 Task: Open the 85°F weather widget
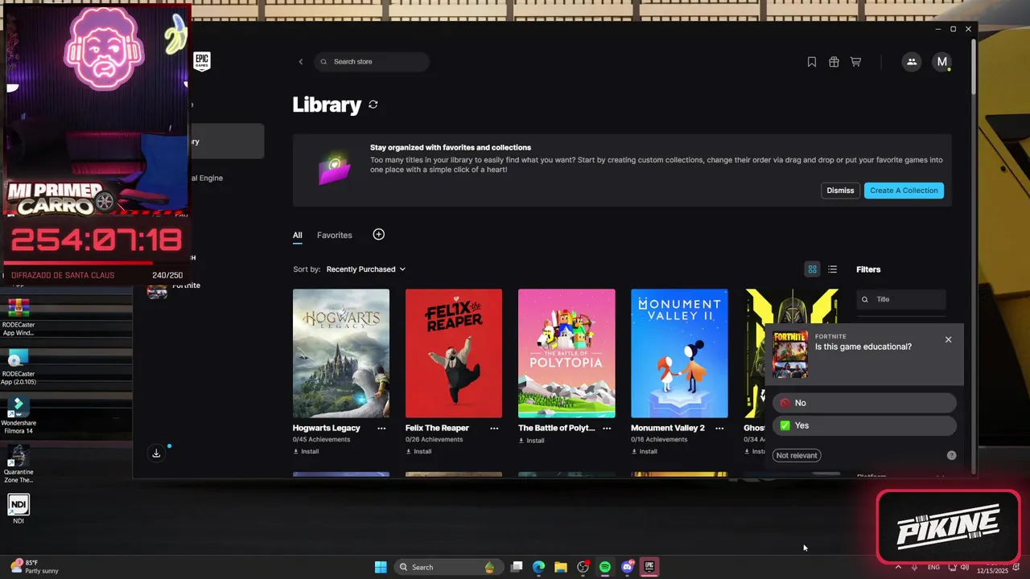[34, 567]
